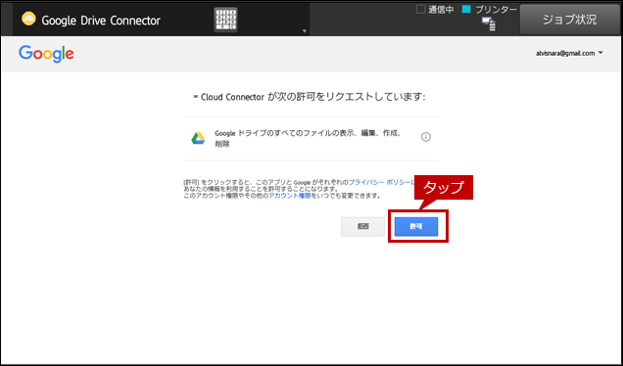Image resolution: width=623 pixels, height=366 pixels.
Task: Click the 通信中 indicator box
Action: [420, 9]
